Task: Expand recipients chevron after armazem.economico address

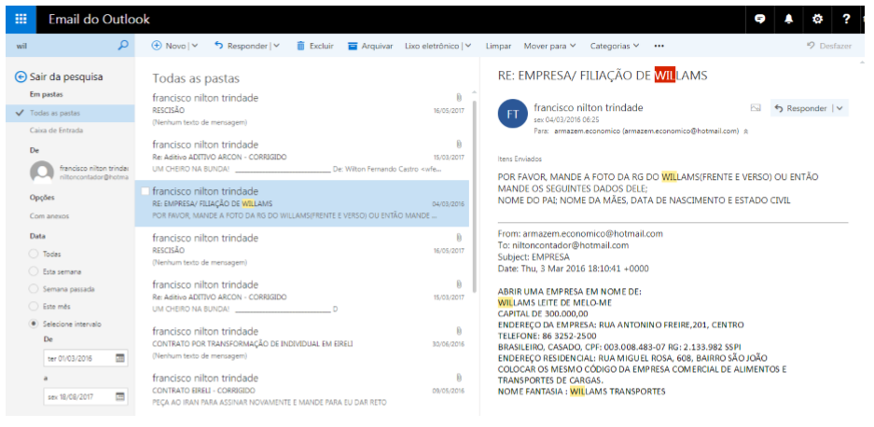Action: (746, 131)
